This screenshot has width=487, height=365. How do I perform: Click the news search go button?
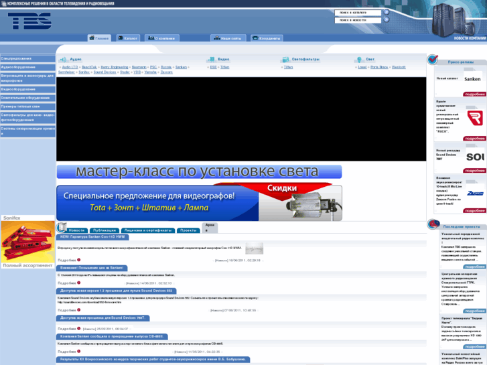click(387, 19)
